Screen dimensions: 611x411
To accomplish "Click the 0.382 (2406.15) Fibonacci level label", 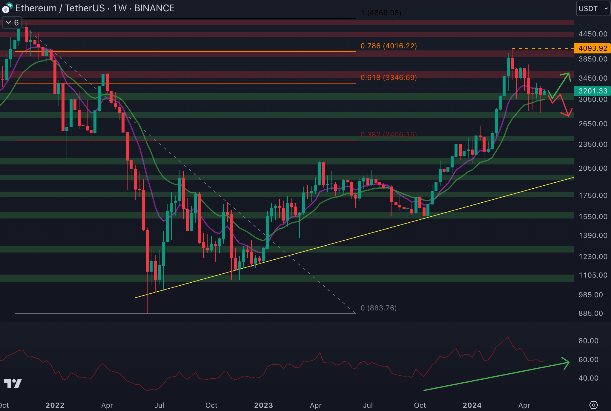I will [x=389, y=134].
